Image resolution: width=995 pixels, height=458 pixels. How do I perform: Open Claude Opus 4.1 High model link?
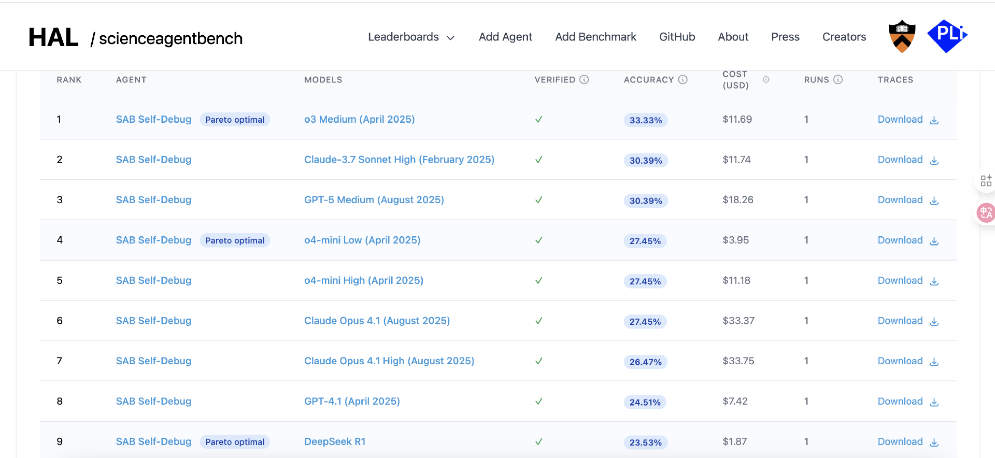click(389, 361)
